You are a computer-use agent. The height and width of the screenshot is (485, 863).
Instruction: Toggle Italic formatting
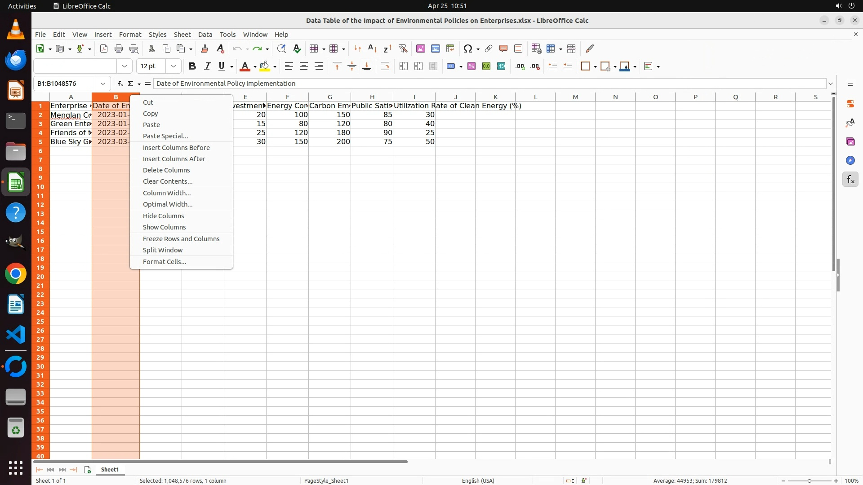207,66
